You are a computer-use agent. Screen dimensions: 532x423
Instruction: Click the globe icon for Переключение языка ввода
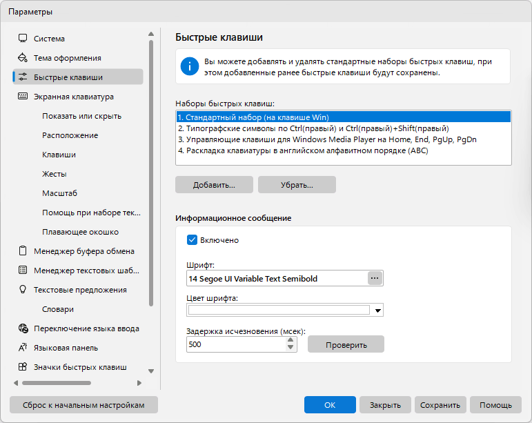point(23,328)
